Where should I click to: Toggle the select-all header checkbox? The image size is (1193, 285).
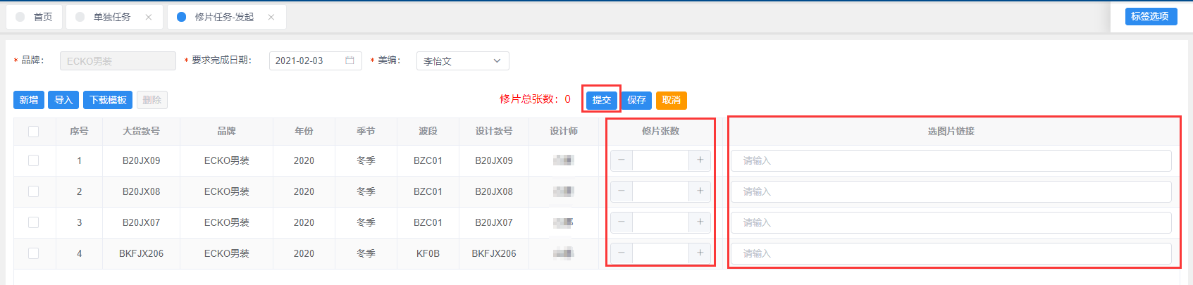(33, 132)
